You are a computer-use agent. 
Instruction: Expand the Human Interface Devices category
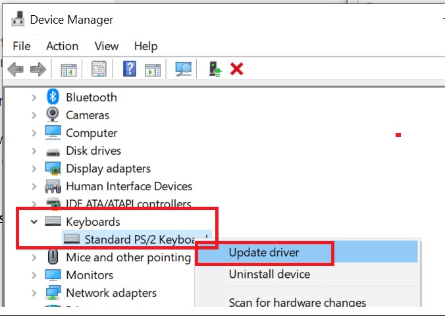click(x=34, y=186)
